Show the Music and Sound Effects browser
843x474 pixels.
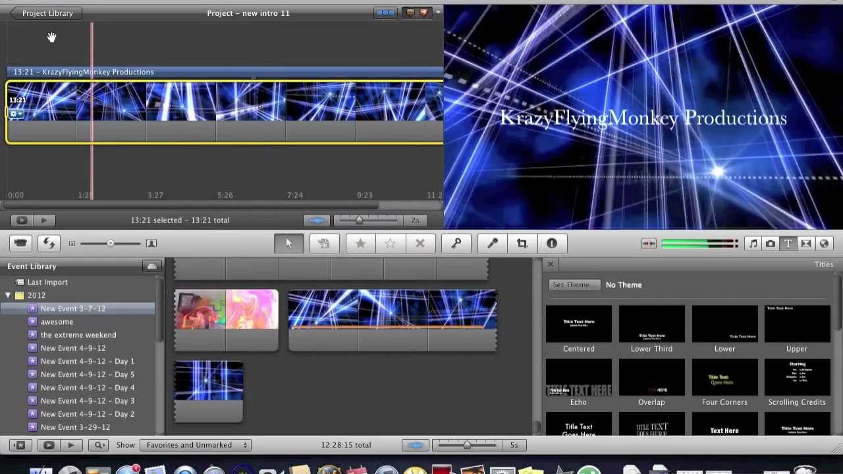[x=753, y=244]
